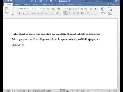The width and height of the screenshot is (123, 92).
Task: Toggle strikethrough formatting
Action: 33,13
